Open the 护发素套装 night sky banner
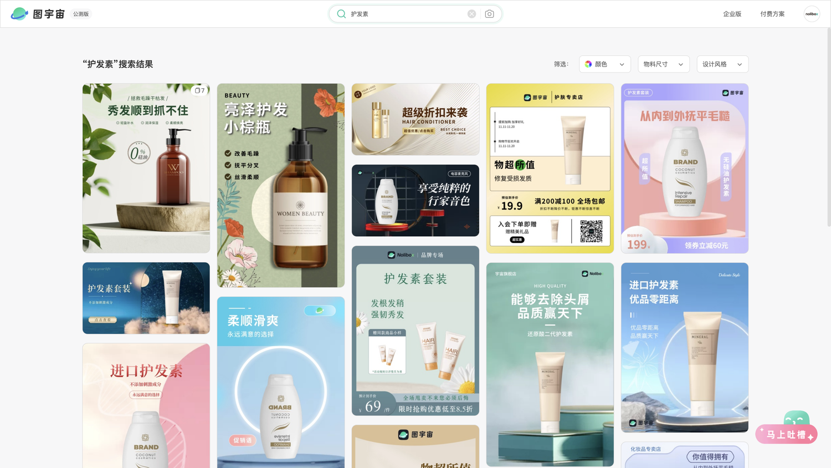This screenshot has width=831, height=468. click(x=146, y=298)
